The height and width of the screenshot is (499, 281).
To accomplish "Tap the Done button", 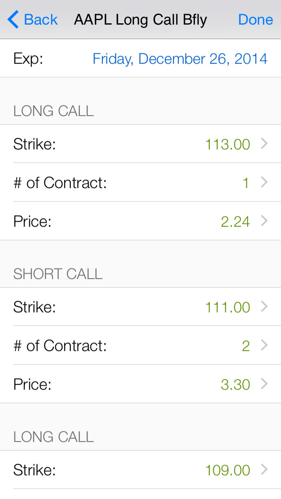I will pyautogui.click(x=256, y=20).
